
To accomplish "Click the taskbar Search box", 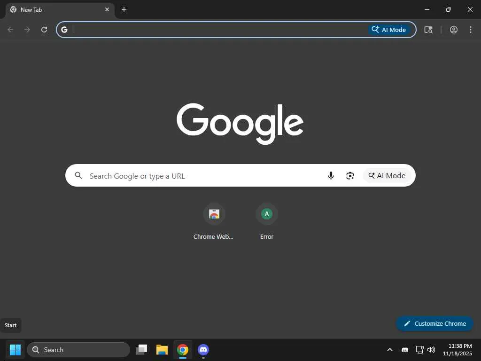I will coord(78,350).
